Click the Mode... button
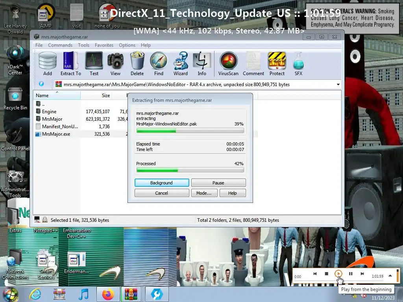The image size is (403, 302). click(x=204, y=193)
